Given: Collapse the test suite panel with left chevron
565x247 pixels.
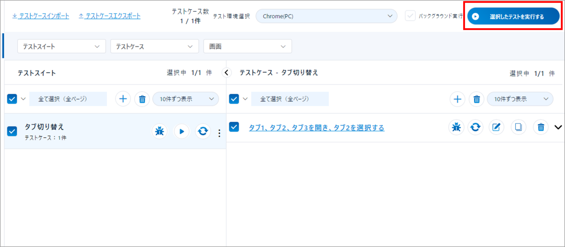Looking at the screenshot, I should [x=227, y=73].
